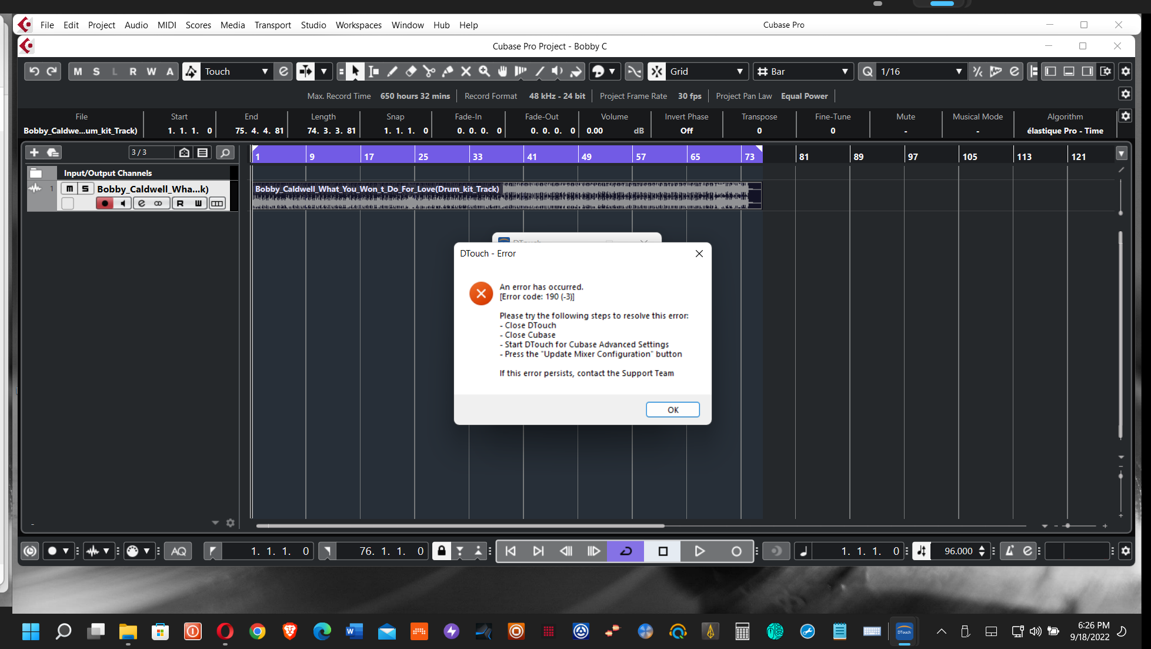Select the Glue tool
Viewport: 1151px width, 649px height.
click(x=448, y=71)
